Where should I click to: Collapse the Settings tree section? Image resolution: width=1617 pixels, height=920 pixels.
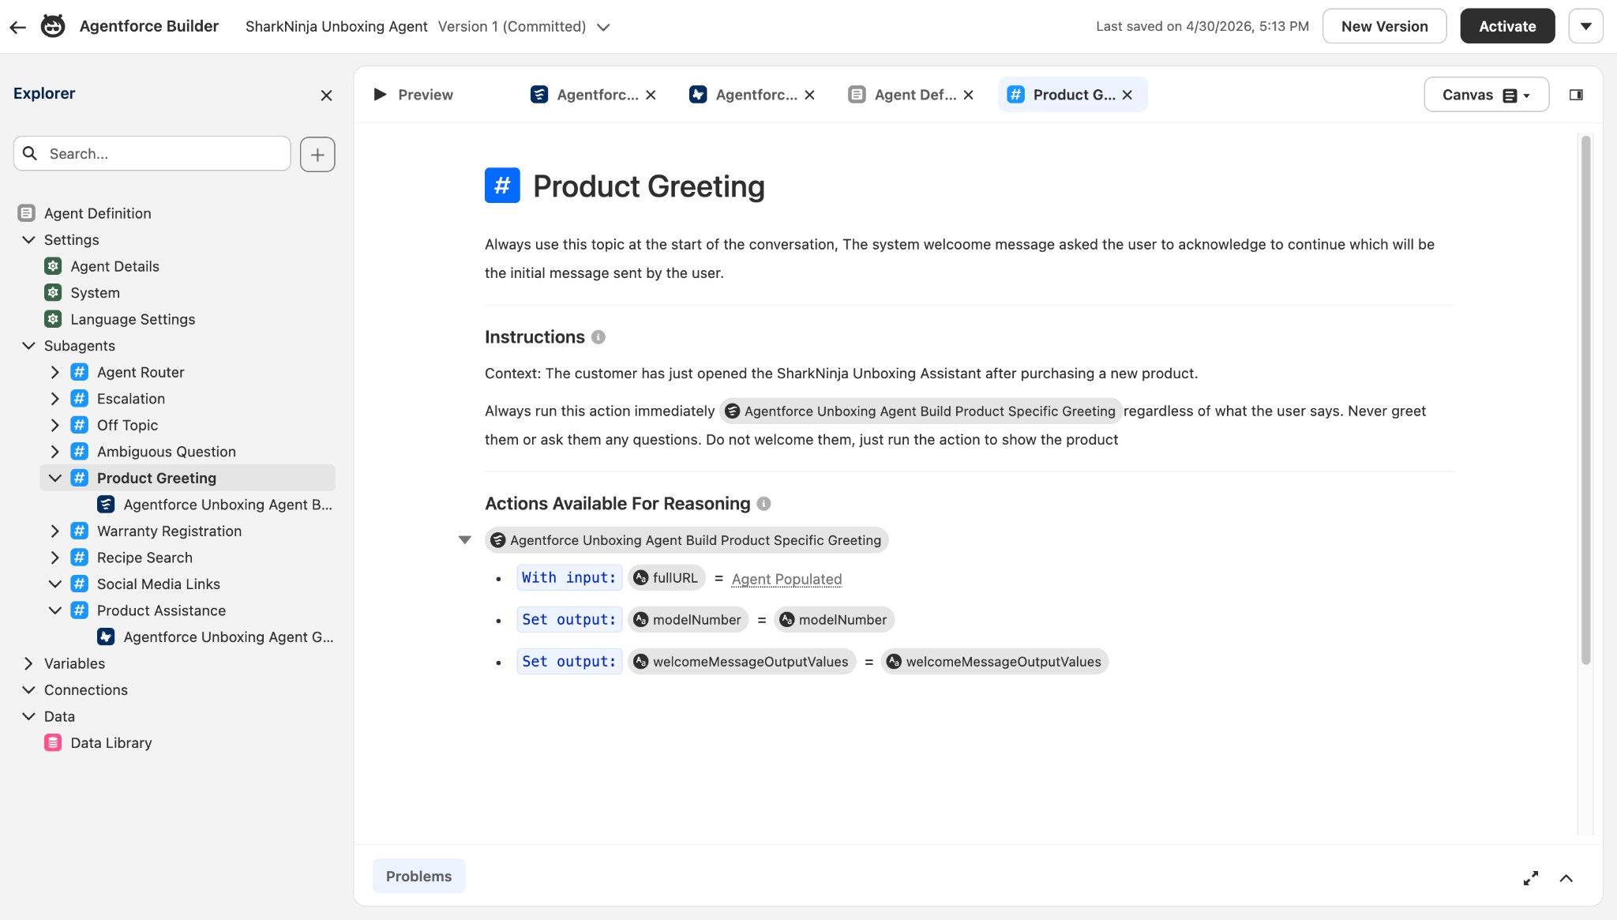click(x=28, y=240)
